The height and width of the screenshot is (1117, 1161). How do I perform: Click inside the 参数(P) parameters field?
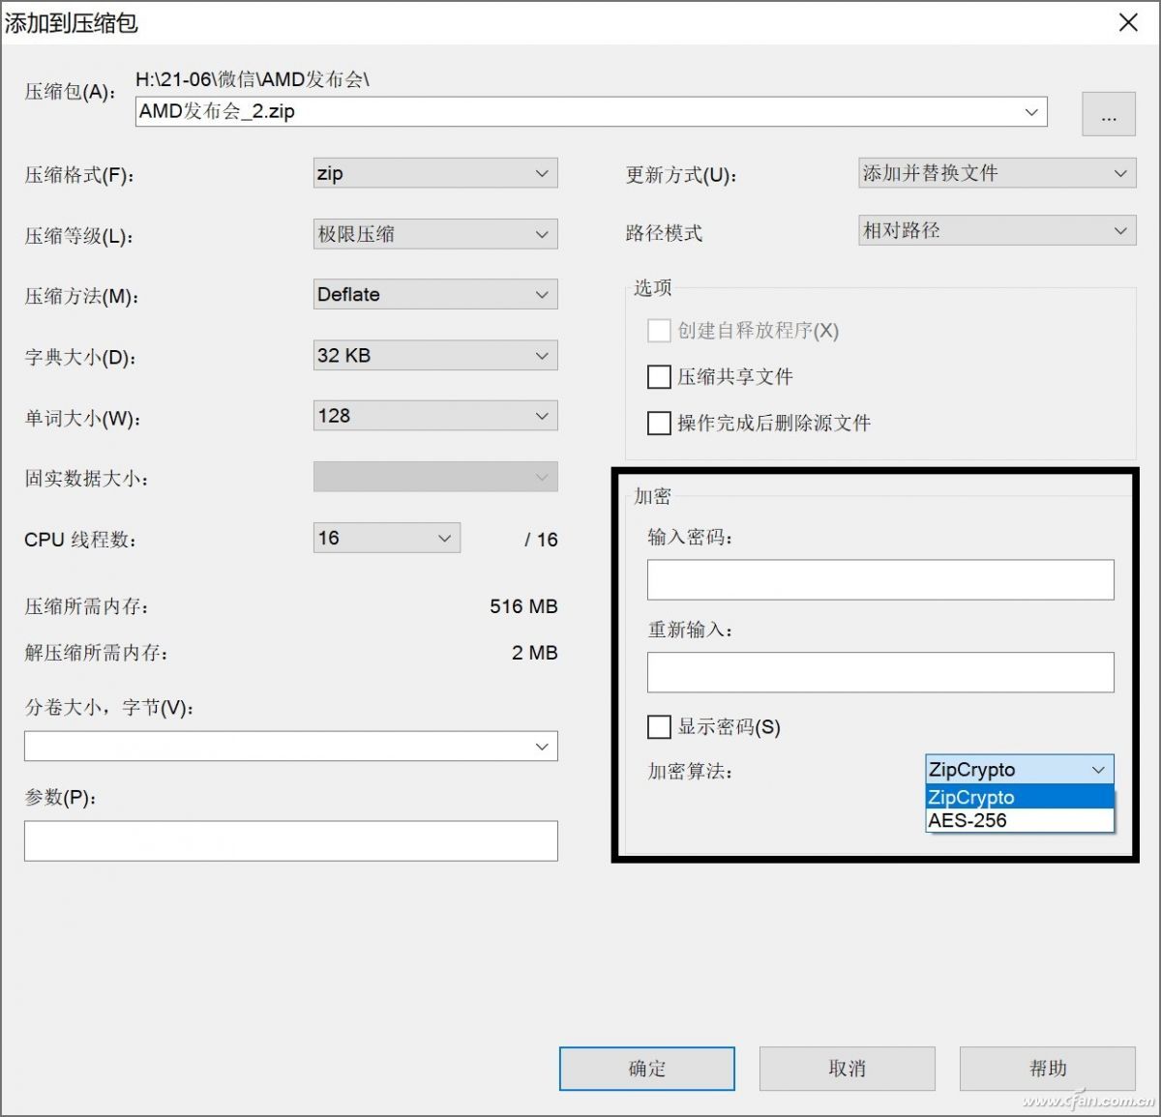290,840
